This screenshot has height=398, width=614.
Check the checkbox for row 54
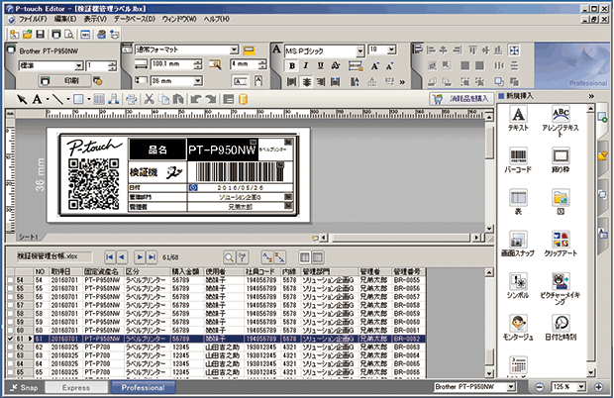pyautogui.click(x=10, y=280)
